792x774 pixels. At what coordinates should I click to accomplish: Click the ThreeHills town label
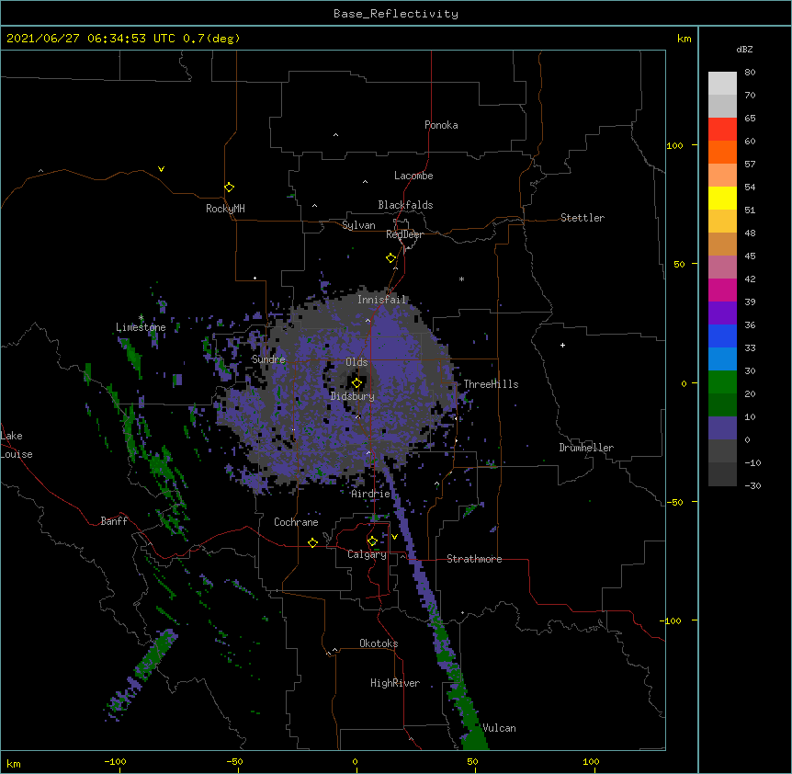tap(491, 384)
